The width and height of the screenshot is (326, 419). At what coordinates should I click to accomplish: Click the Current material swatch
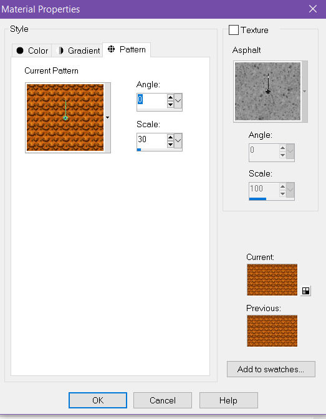272,279
